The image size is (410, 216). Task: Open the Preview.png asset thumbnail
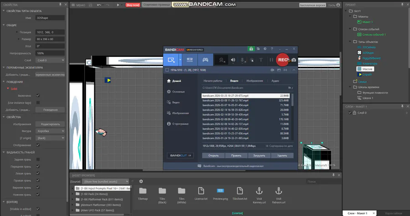pyautogui.click(x=220, y=191)
